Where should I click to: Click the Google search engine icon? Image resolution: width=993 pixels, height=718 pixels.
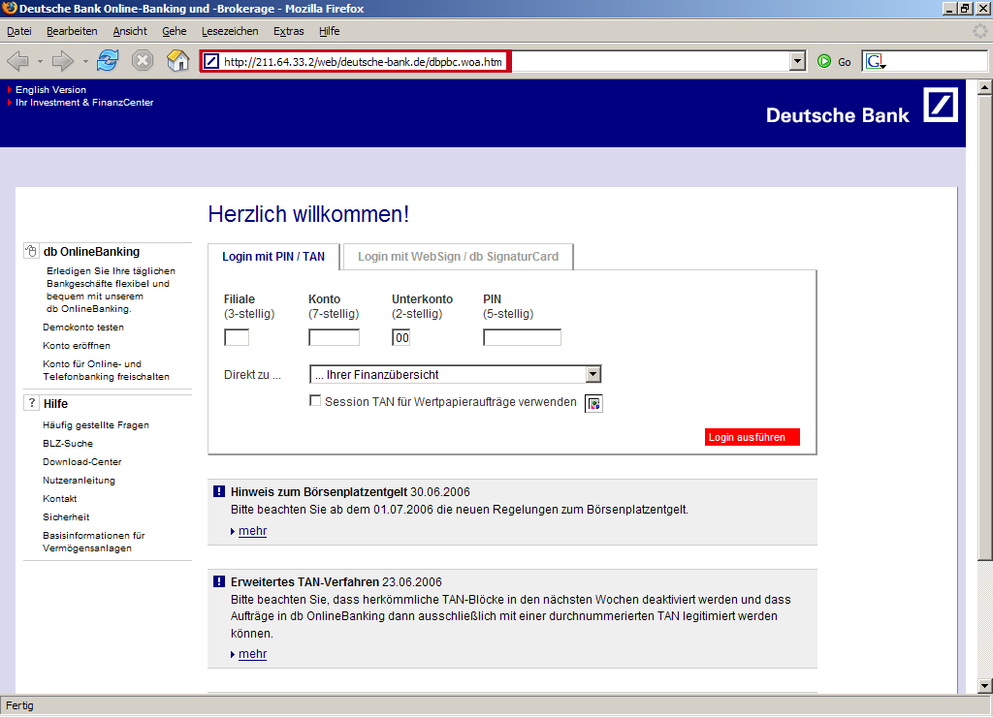pos(876,61)
